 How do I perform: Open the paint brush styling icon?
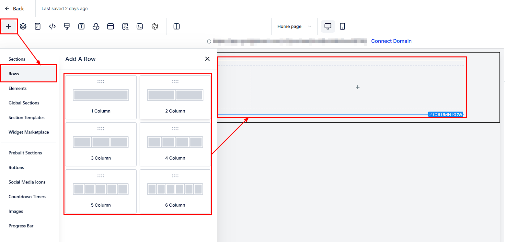tap(67, 26)
